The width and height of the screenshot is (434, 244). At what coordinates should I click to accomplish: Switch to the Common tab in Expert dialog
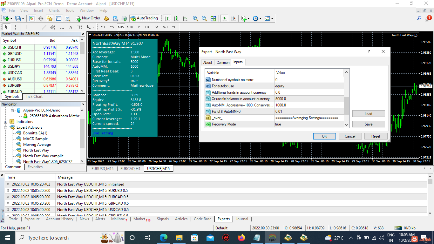tap(223, 63)
